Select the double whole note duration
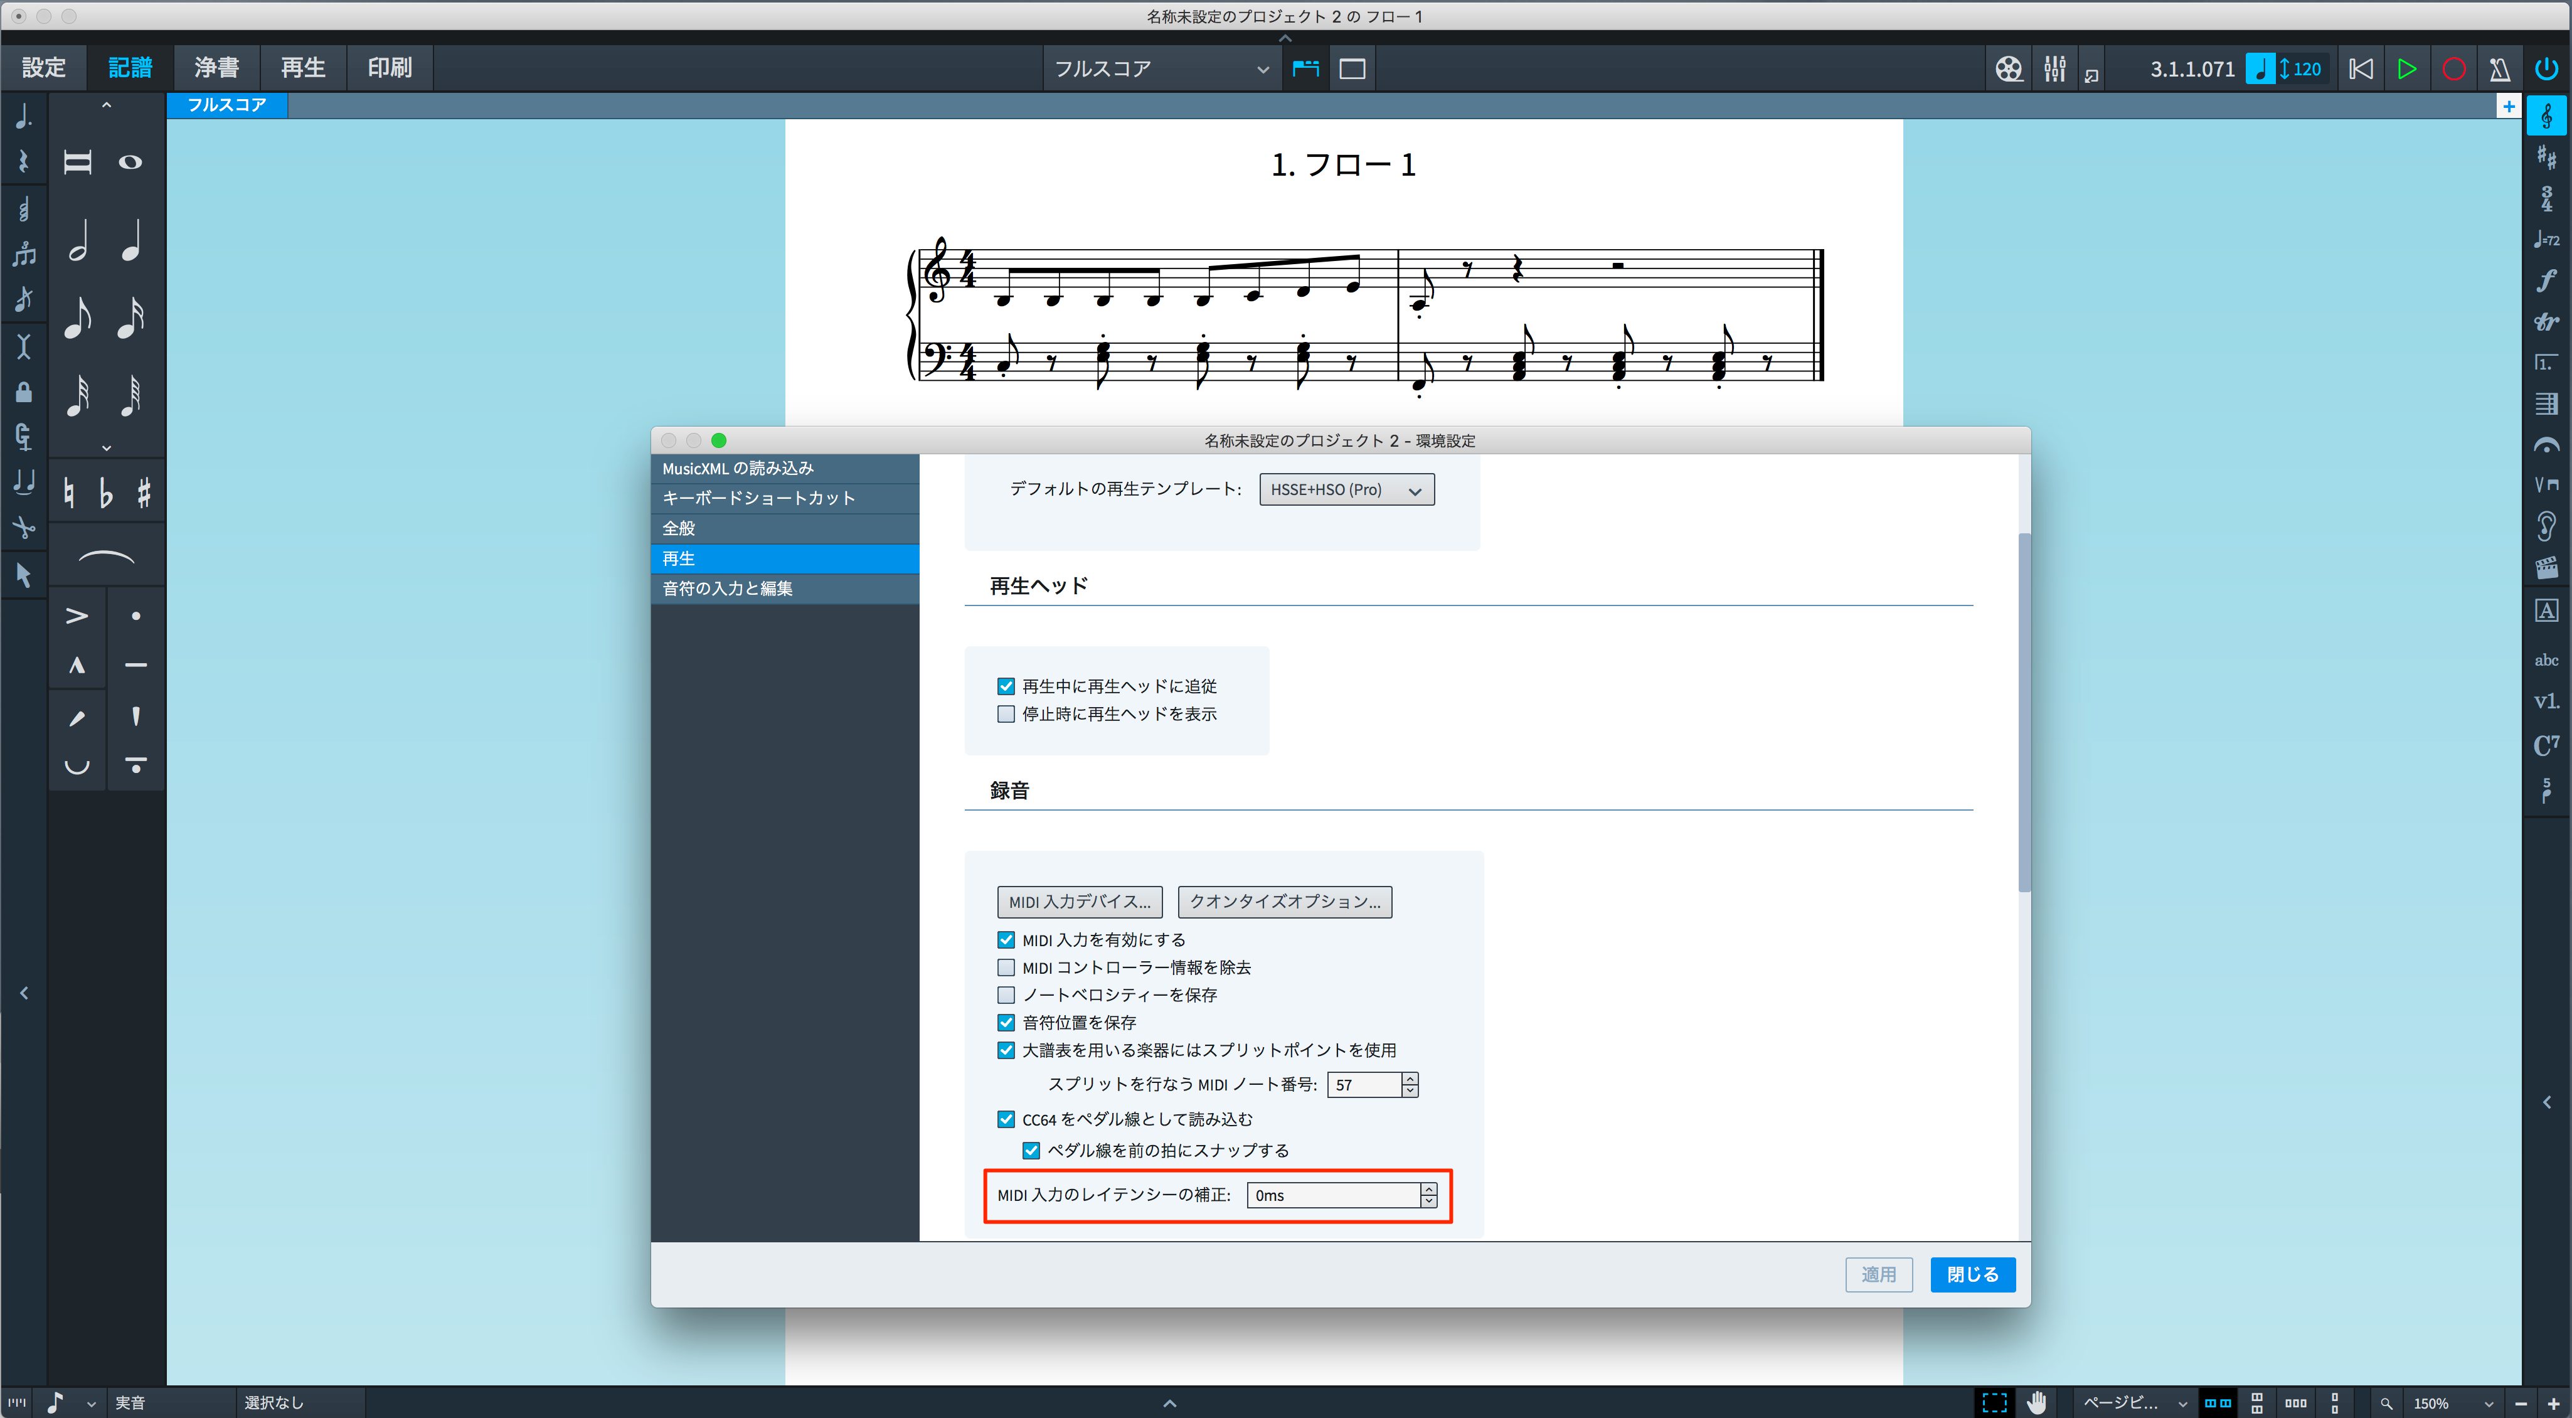Viewport: 2572px width, 1418px height. [x=78, y=162]
